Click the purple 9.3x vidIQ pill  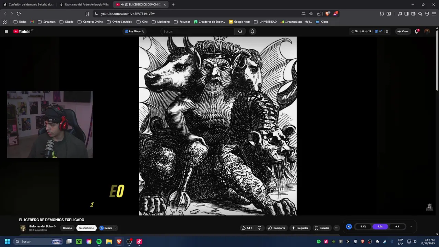[x=380, y=226]
